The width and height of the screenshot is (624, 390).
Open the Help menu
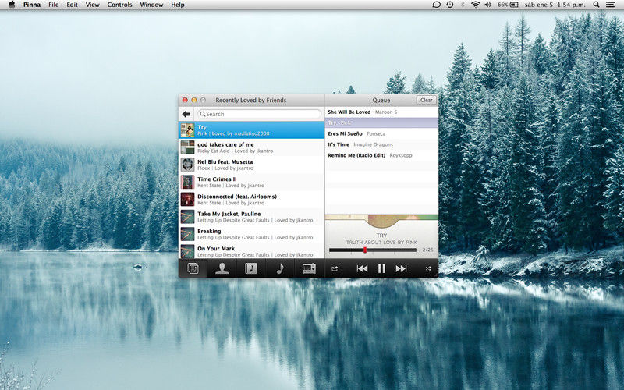pos(178,5)
